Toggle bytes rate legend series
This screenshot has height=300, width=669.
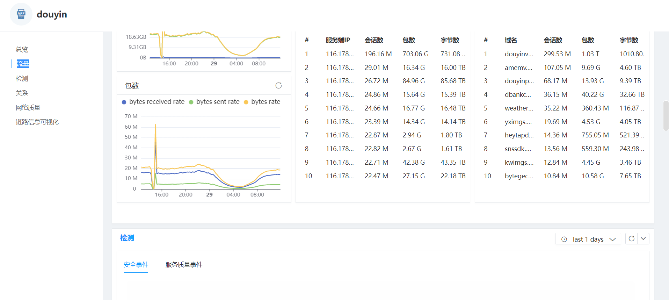(x=262, y=102)
